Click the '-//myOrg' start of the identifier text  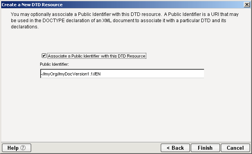(x=48, y=74)
